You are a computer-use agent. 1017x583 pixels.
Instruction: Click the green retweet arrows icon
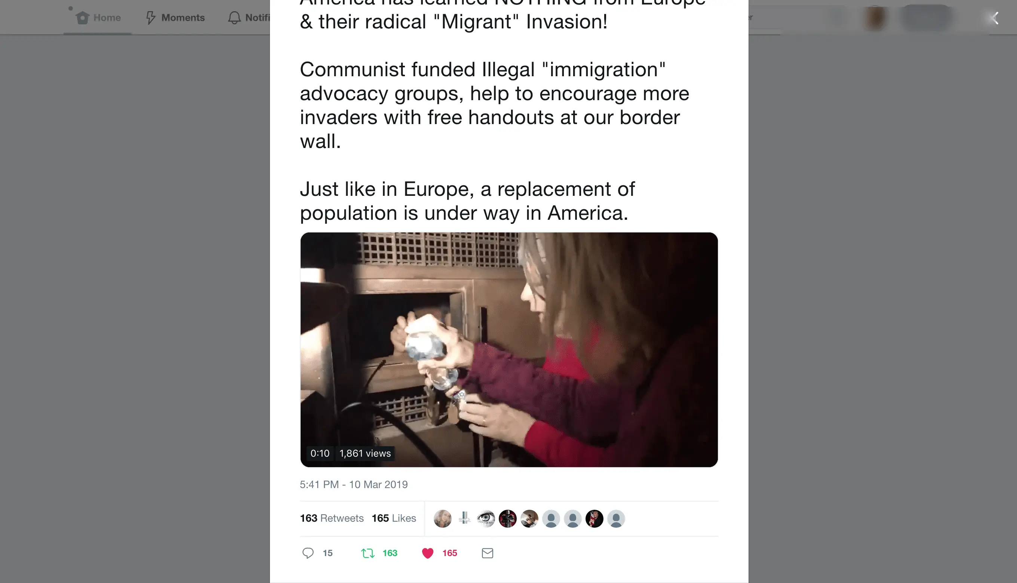click(368, 553)
